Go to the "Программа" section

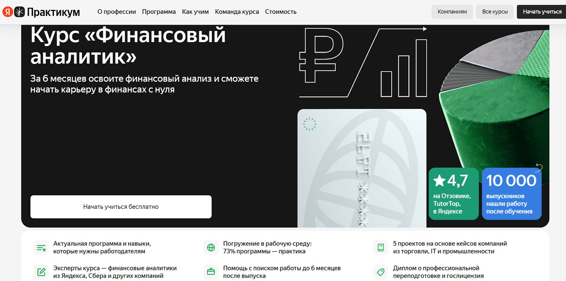[159, 12]
